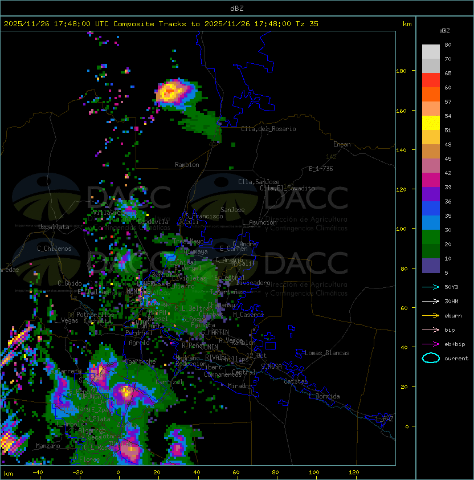This screenshot has height=480, width=474.
Task: Click the 'L_Asuncion' map label
Action: (259, 222)
